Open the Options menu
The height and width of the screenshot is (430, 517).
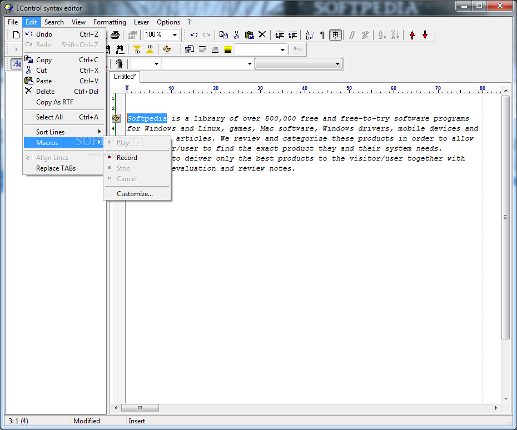click(x=168, y=22)
